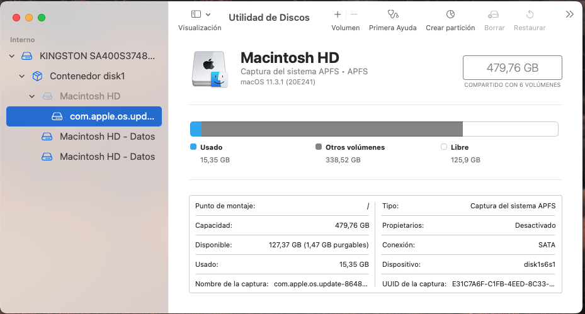This screenshot has width=585, height=314.
Task: Click the Crear partición pie icon
Action: pyautogui.click(x=450, y=14)
